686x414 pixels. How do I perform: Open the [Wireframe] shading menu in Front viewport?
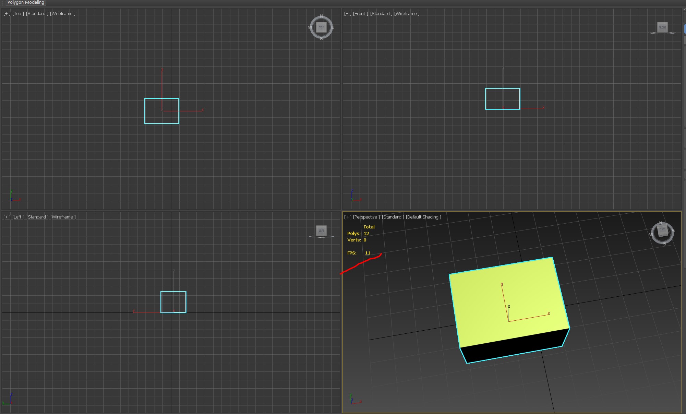(x=407, y=14)
